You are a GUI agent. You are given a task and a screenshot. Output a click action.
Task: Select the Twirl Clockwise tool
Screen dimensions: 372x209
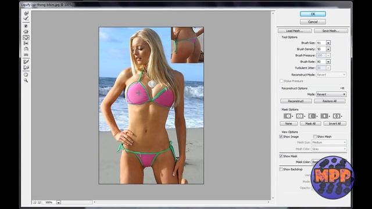tap(26, 26)
